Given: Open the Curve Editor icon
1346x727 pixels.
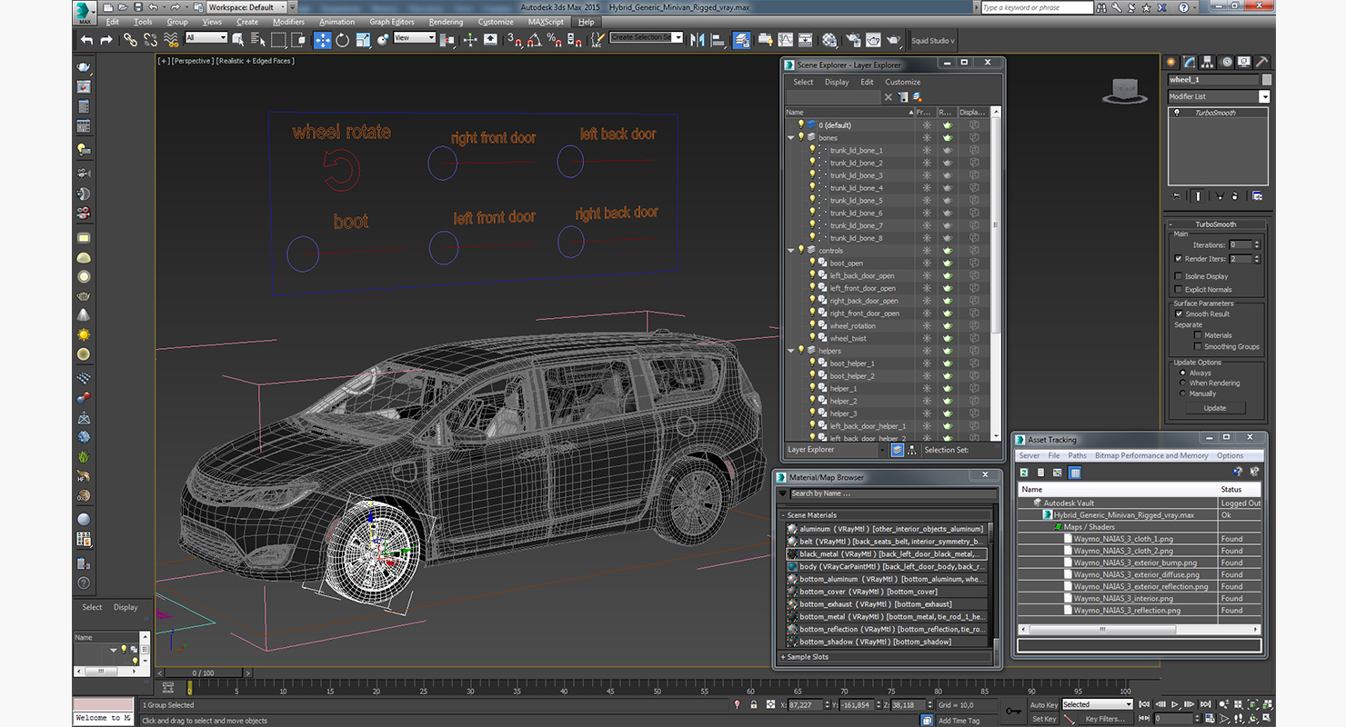Looking at the screenshot, I should 786,40.
